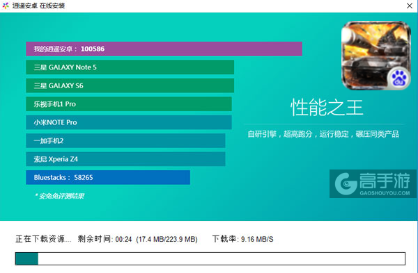
Task: Click the 逍遥安卓 在线安装 window title
Action: tap(38, 6)
